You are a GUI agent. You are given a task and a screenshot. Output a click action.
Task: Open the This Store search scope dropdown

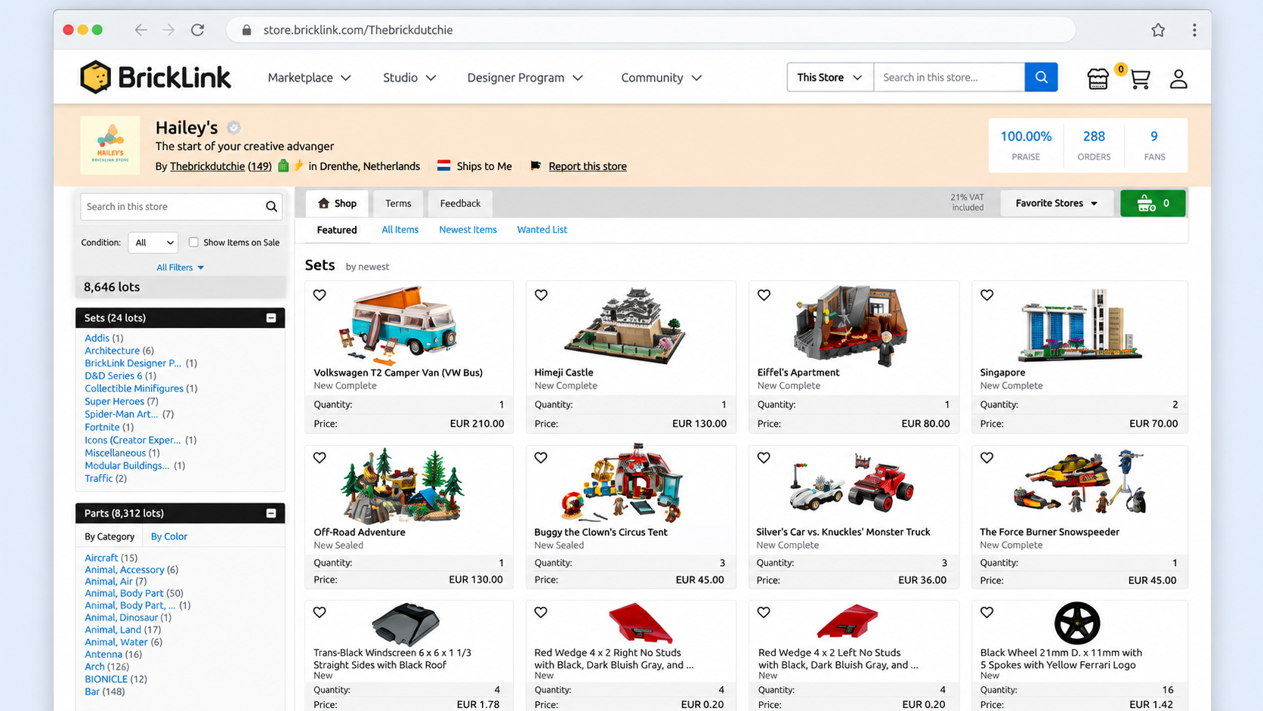tap(829, 77)
